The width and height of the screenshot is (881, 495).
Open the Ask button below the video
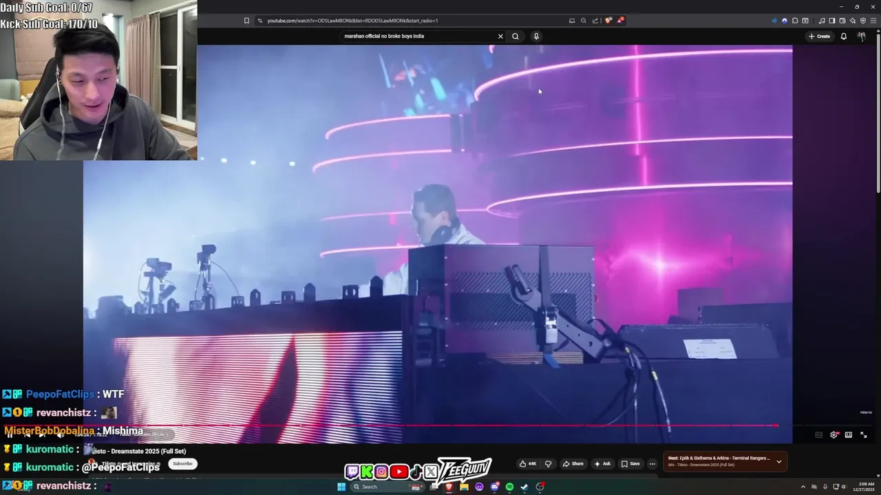602,463
